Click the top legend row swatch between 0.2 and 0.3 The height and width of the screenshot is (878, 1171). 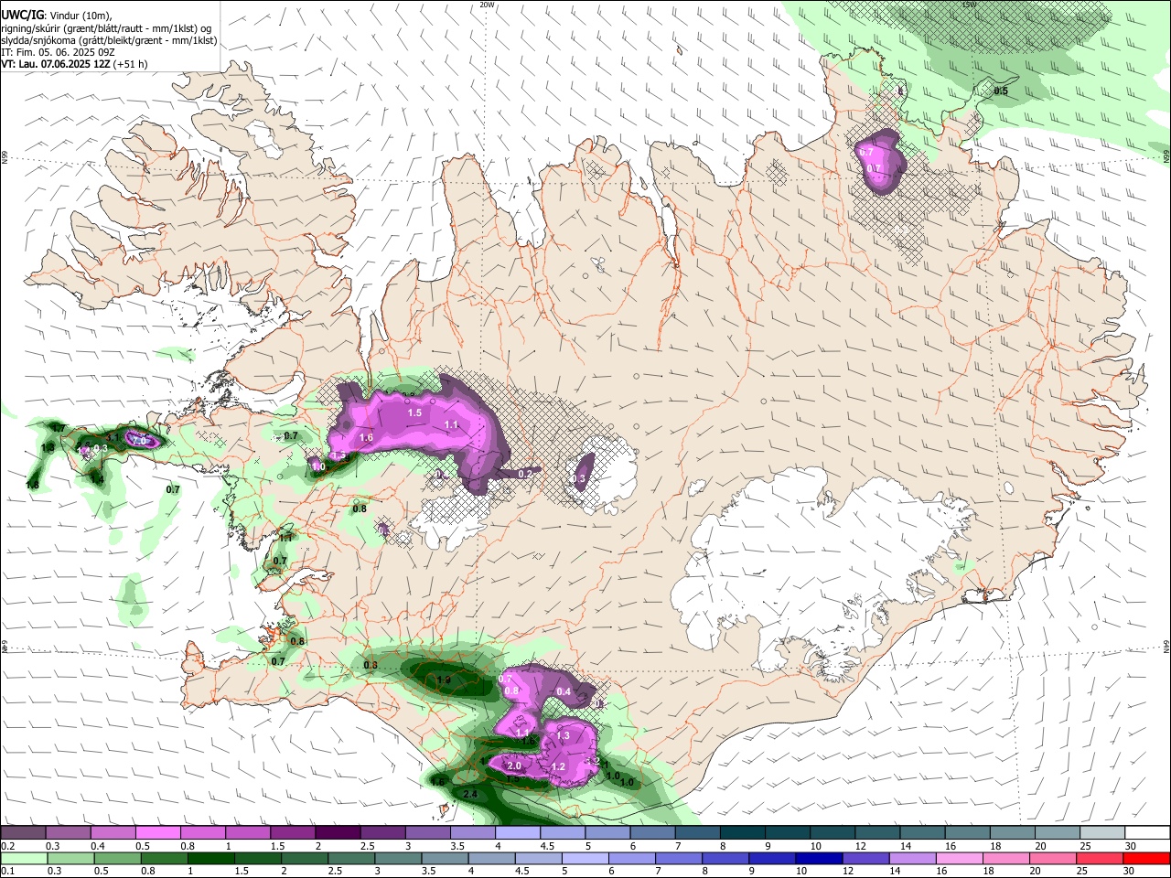(x=23, y=833)
